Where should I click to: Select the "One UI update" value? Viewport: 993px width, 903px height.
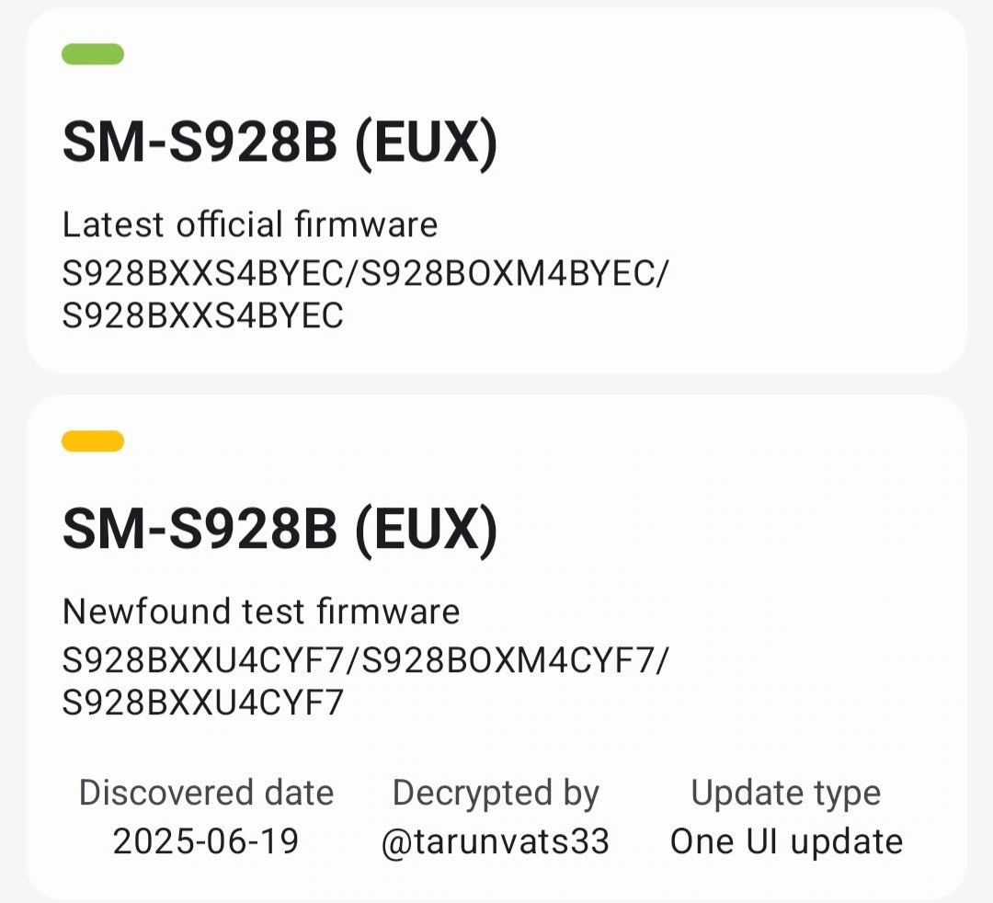tap(786, 841)
